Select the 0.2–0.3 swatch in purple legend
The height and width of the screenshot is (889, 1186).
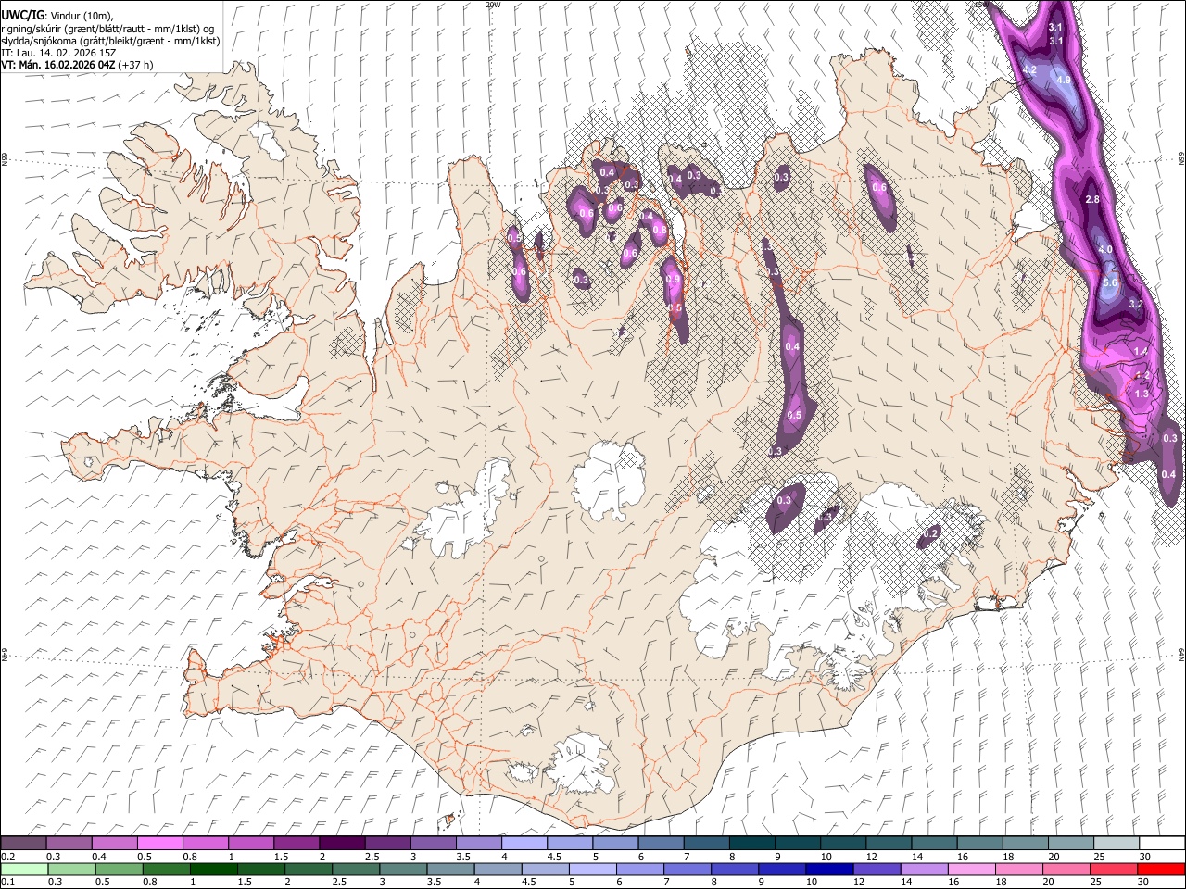tap(23, 844)
